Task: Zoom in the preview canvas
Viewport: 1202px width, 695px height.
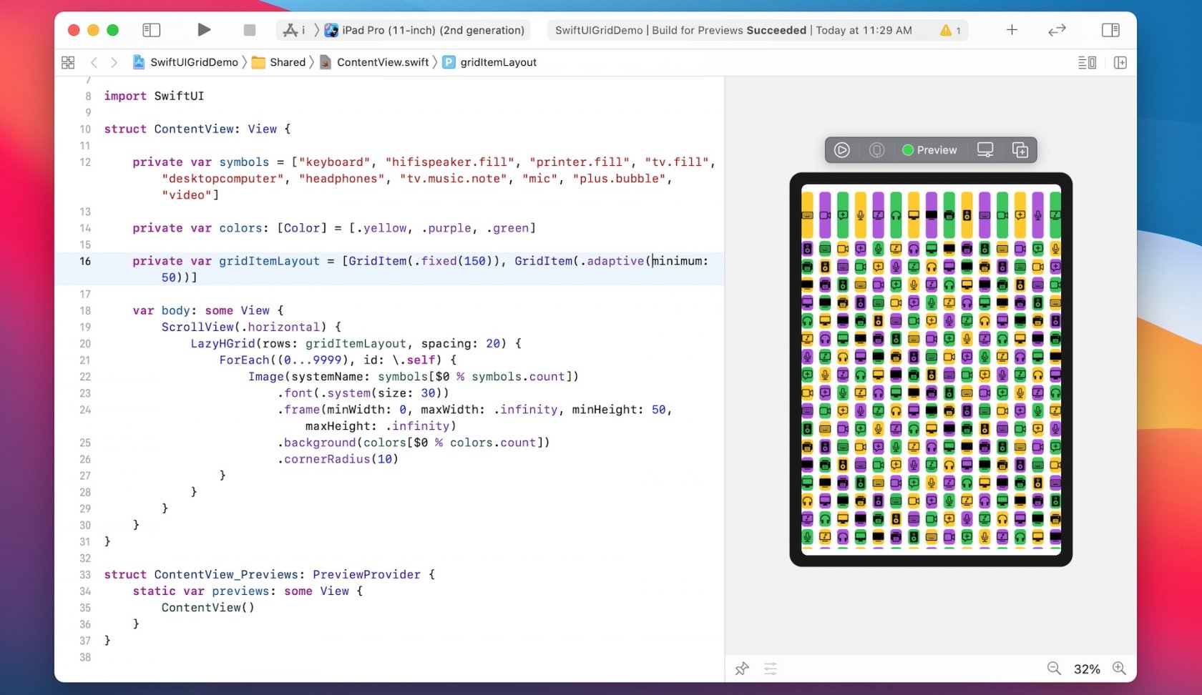Action: [x=1119, y=669]
